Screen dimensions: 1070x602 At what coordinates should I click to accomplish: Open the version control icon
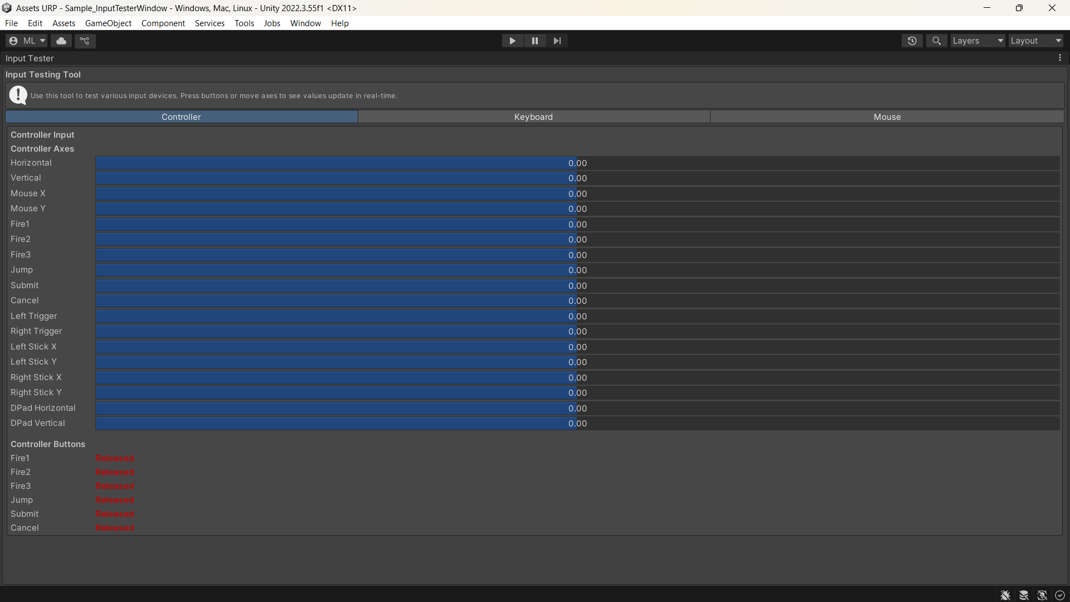click(x=85, y=41)
